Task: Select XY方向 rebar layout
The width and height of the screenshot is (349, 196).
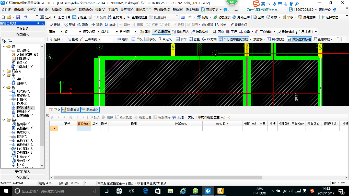Action: (209, 39)
